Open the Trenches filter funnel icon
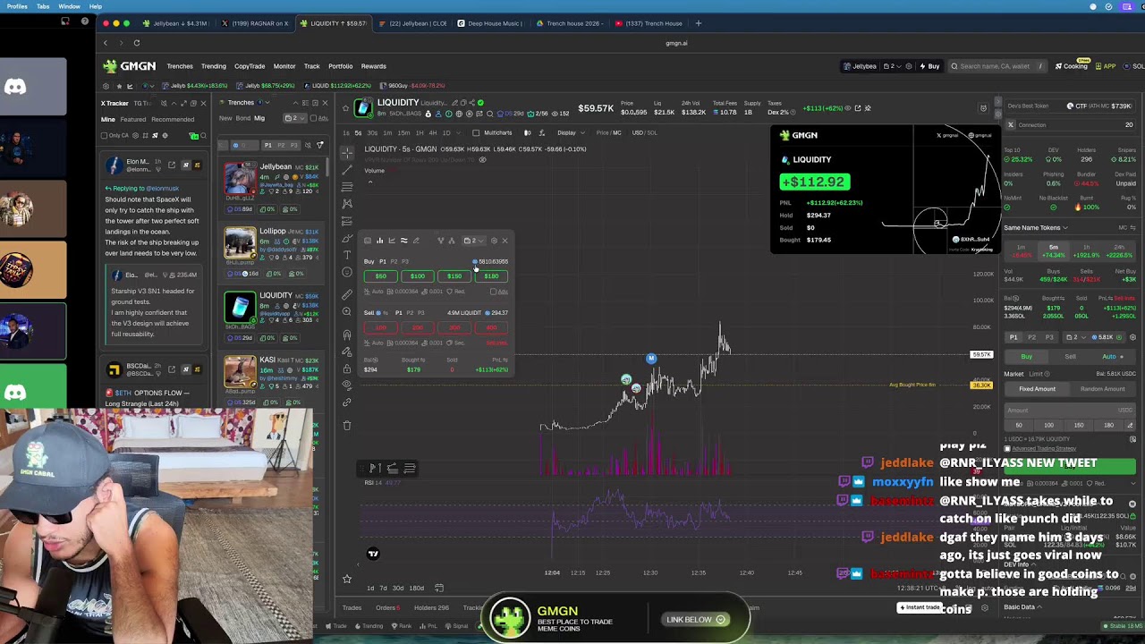Screen dimensions: 1145x644 (320, 145)
